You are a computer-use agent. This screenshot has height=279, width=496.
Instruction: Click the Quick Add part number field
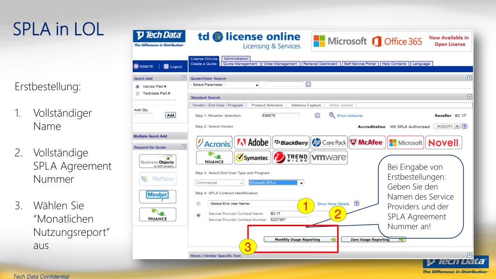[155, 102]
